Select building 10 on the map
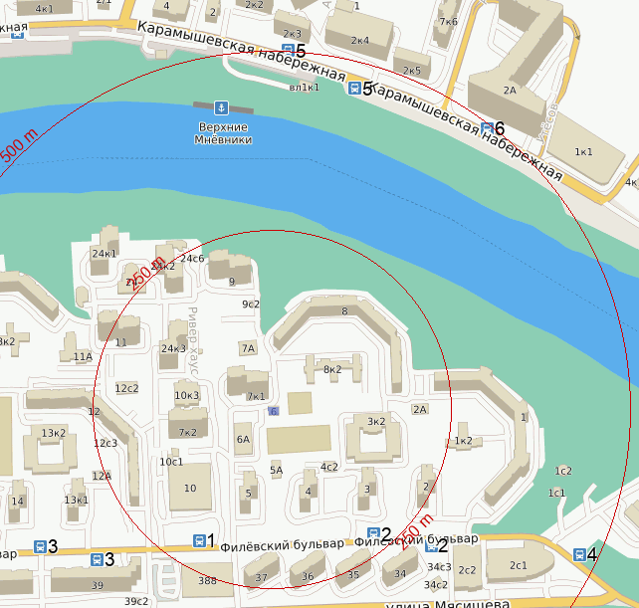 189,488
